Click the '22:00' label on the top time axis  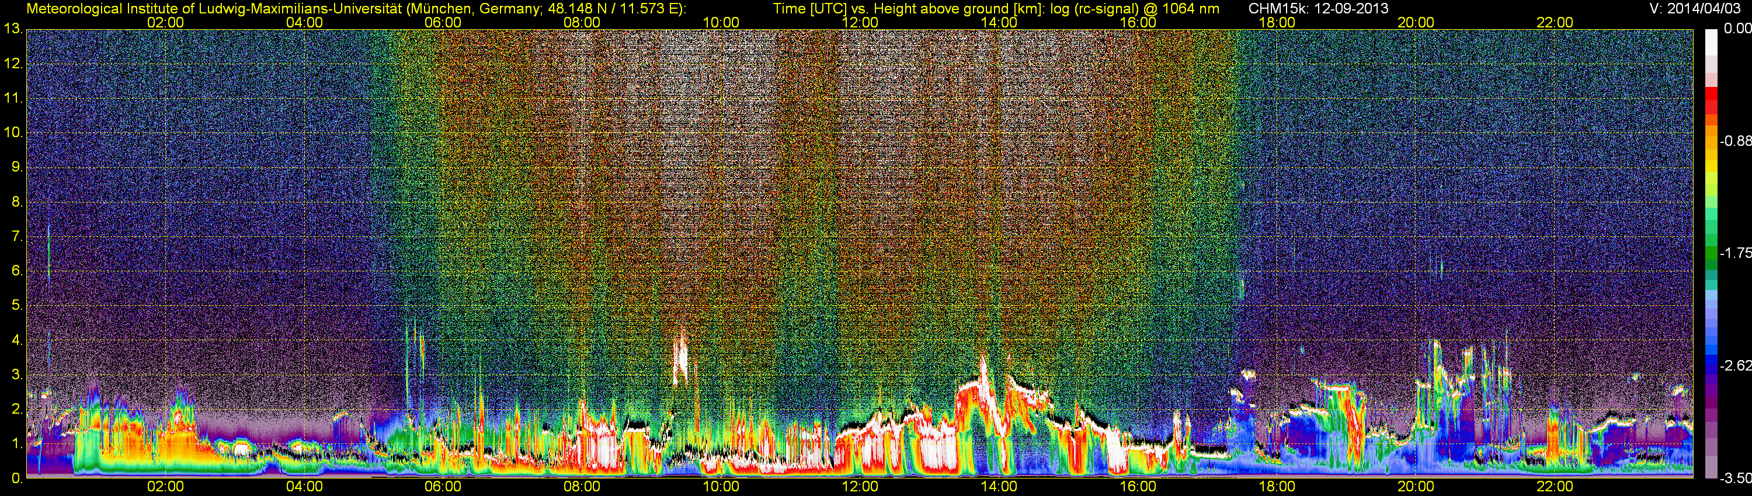[x=1555, y=22]
